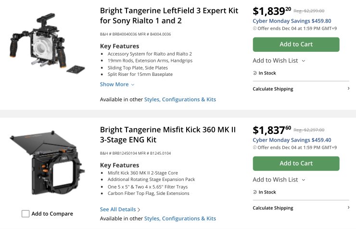This screenshot has height=229, width=356.
Task: Click In Stock icon for Misfit Kick kit
Action: point(255,192)
